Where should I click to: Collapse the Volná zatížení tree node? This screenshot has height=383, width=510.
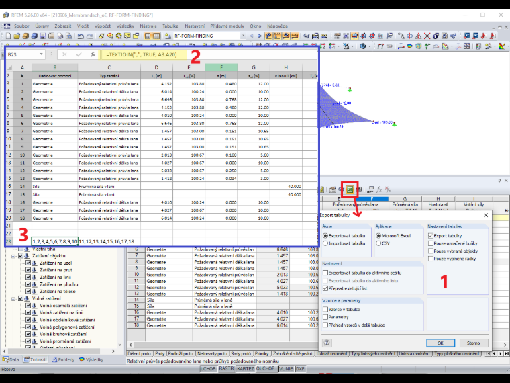pos(13,298)
